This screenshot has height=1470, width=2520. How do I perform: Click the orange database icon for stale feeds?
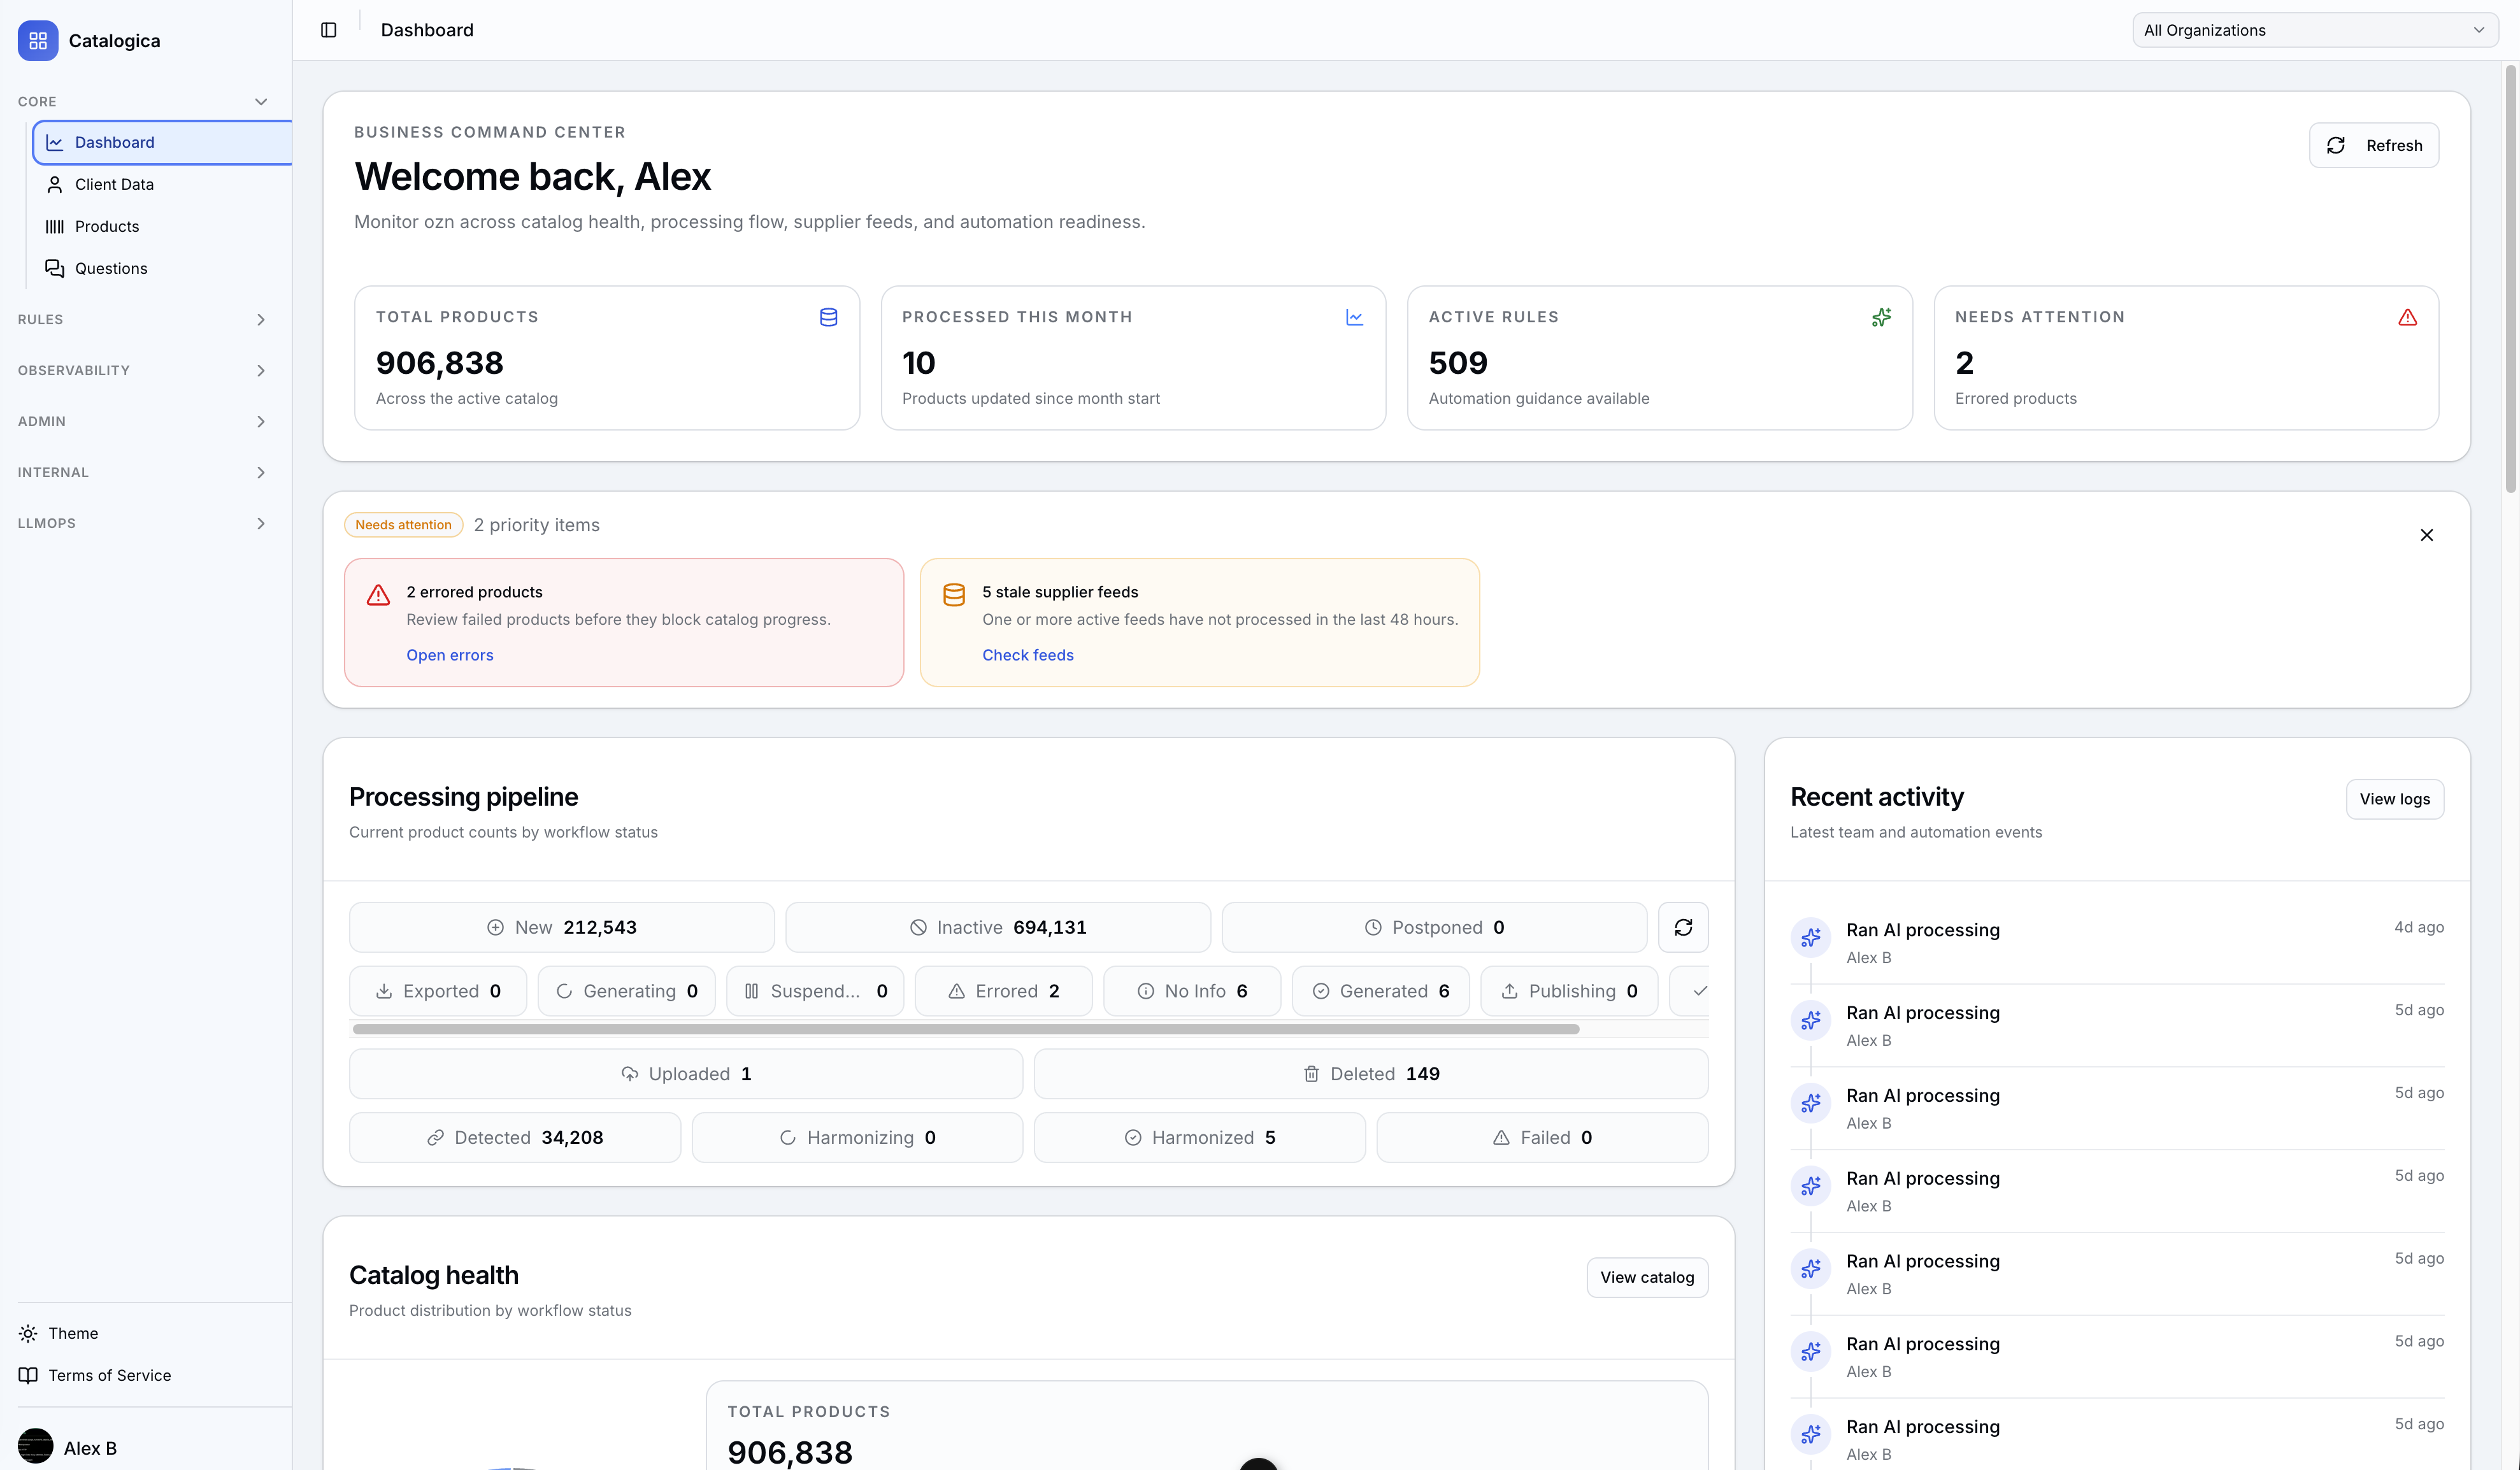pos(954,594)
